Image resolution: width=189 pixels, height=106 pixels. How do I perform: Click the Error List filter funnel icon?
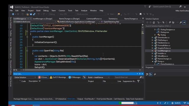(x=139, y=81)
